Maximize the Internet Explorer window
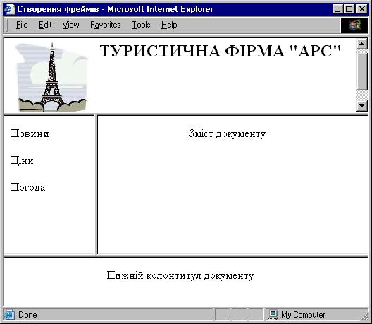 pyautogui.click(x=349, y=9)
